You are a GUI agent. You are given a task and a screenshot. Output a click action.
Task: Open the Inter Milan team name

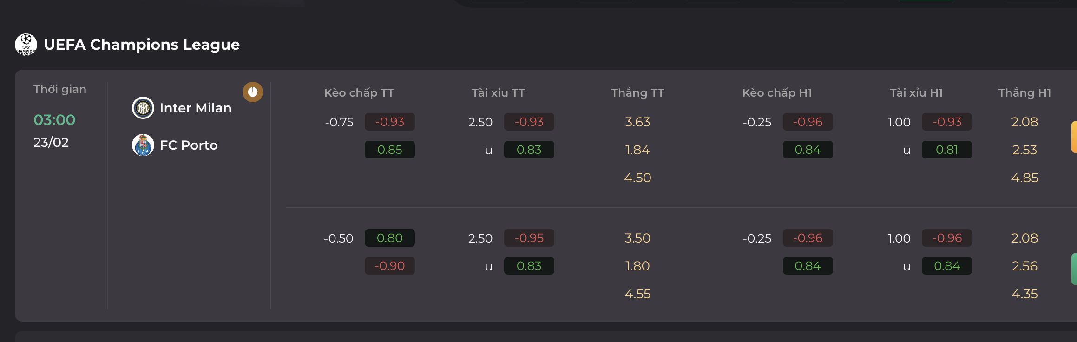pos(196,108)
